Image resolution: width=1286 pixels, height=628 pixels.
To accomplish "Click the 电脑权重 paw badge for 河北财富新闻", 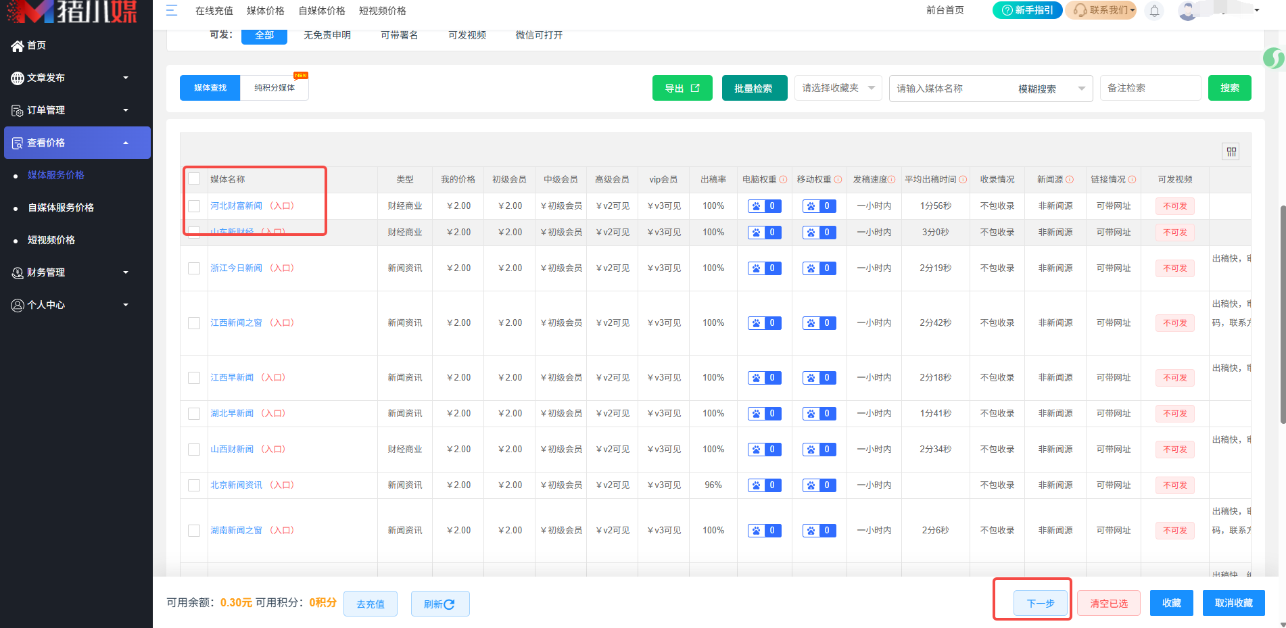I will [765, 206].
